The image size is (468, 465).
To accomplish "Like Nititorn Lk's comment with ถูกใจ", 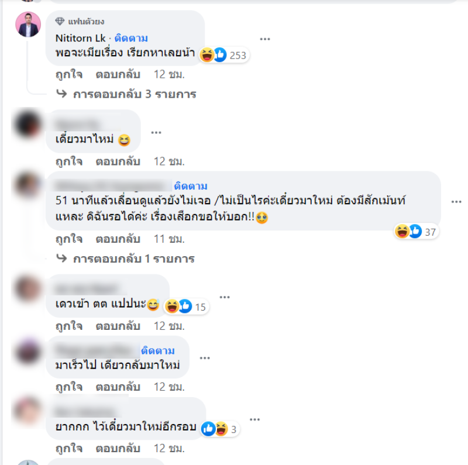I will pos(69,74).
